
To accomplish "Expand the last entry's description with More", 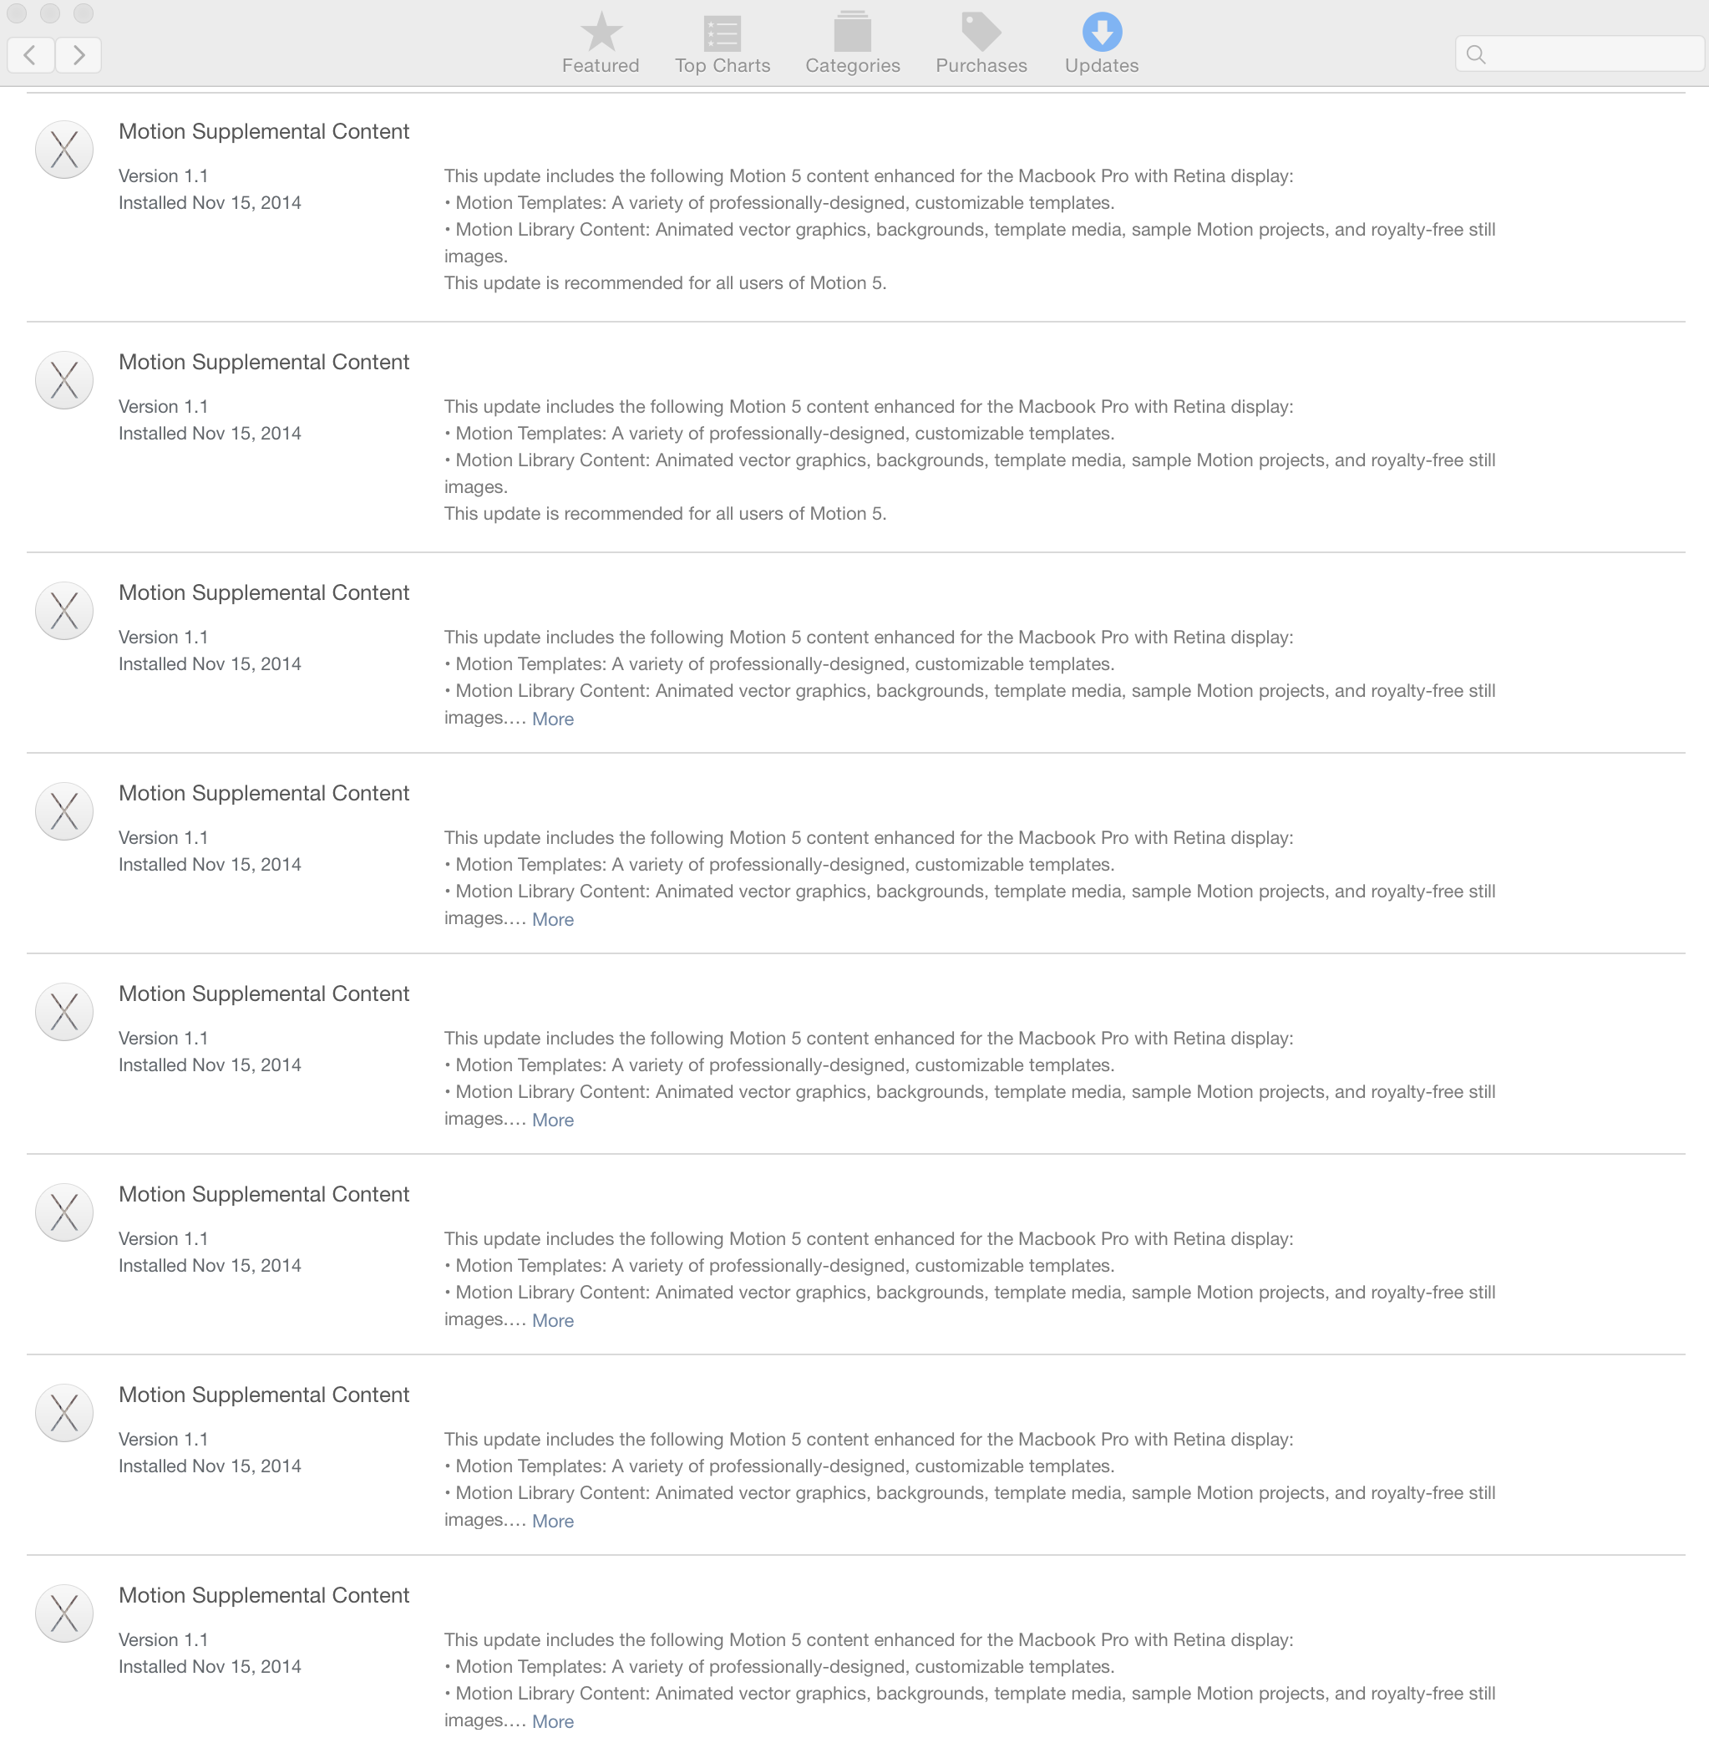I will [553, 1721].
